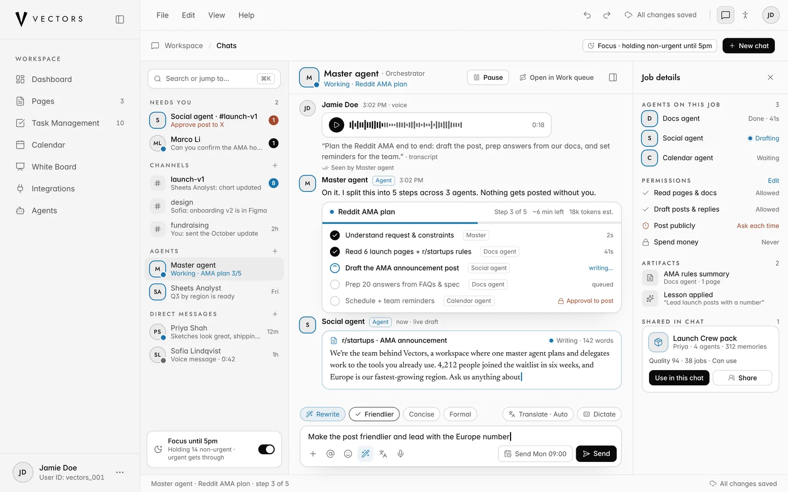Image resolution: width=788 pixels, height=492 pixels.
Task: Add attachment with the plus icon in composer
Action: click(x=313, y=454)
